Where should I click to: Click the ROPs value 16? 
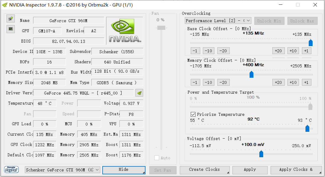(50, 62)
